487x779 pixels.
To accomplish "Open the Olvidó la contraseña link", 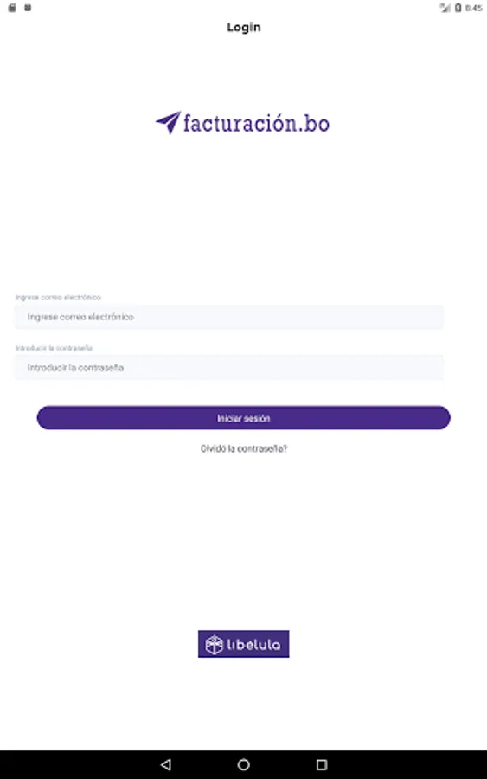I will pos(244,448).
